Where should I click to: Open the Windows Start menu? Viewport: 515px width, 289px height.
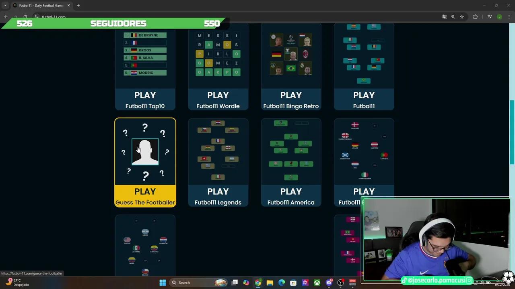(x=163, y=283)
